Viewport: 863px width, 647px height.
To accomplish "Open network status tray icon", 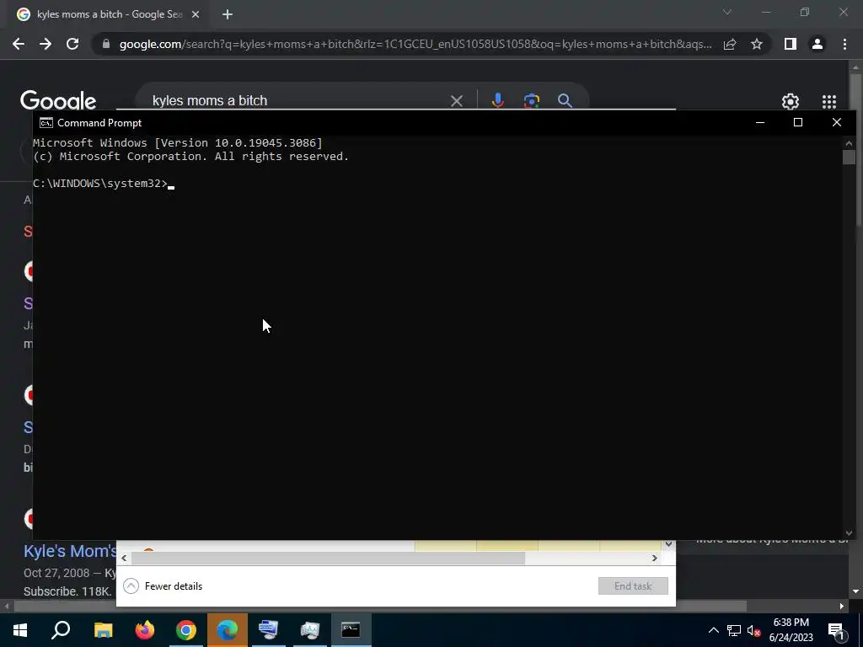I will (x=734, y=630).
